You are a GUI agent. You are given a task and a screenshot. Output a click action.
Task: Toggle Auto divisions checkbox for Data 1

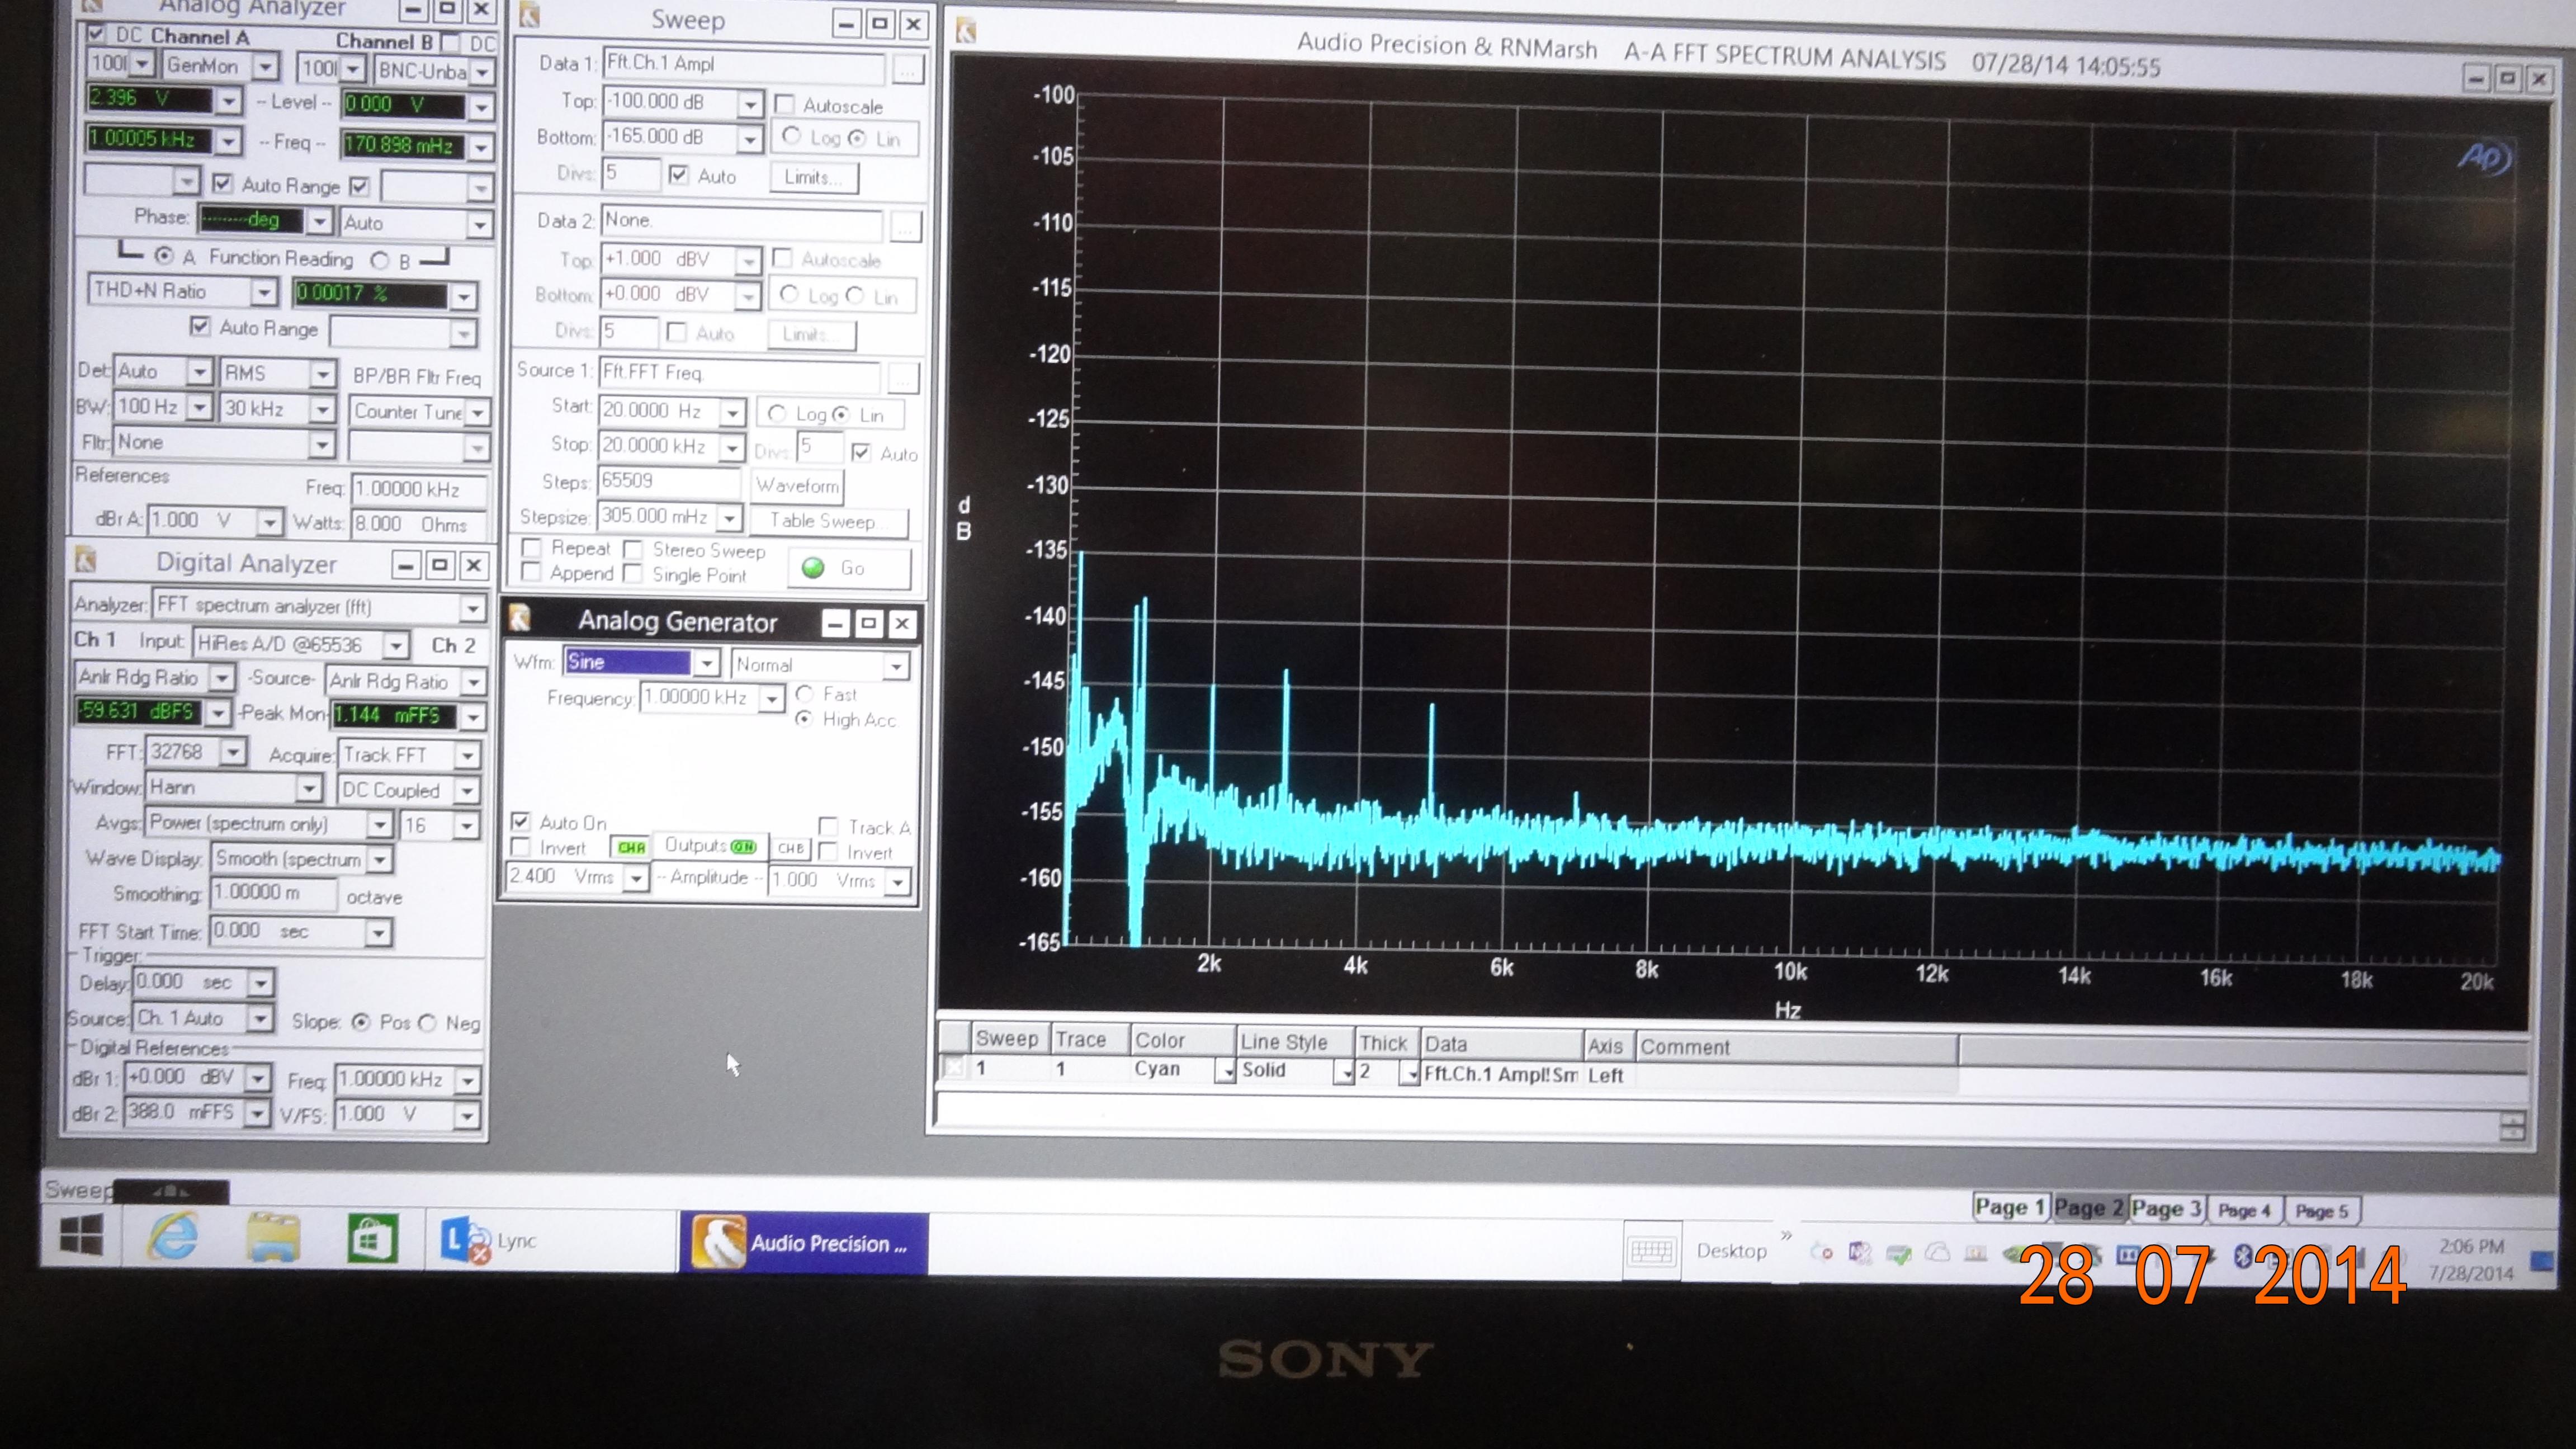pos(679,174)
